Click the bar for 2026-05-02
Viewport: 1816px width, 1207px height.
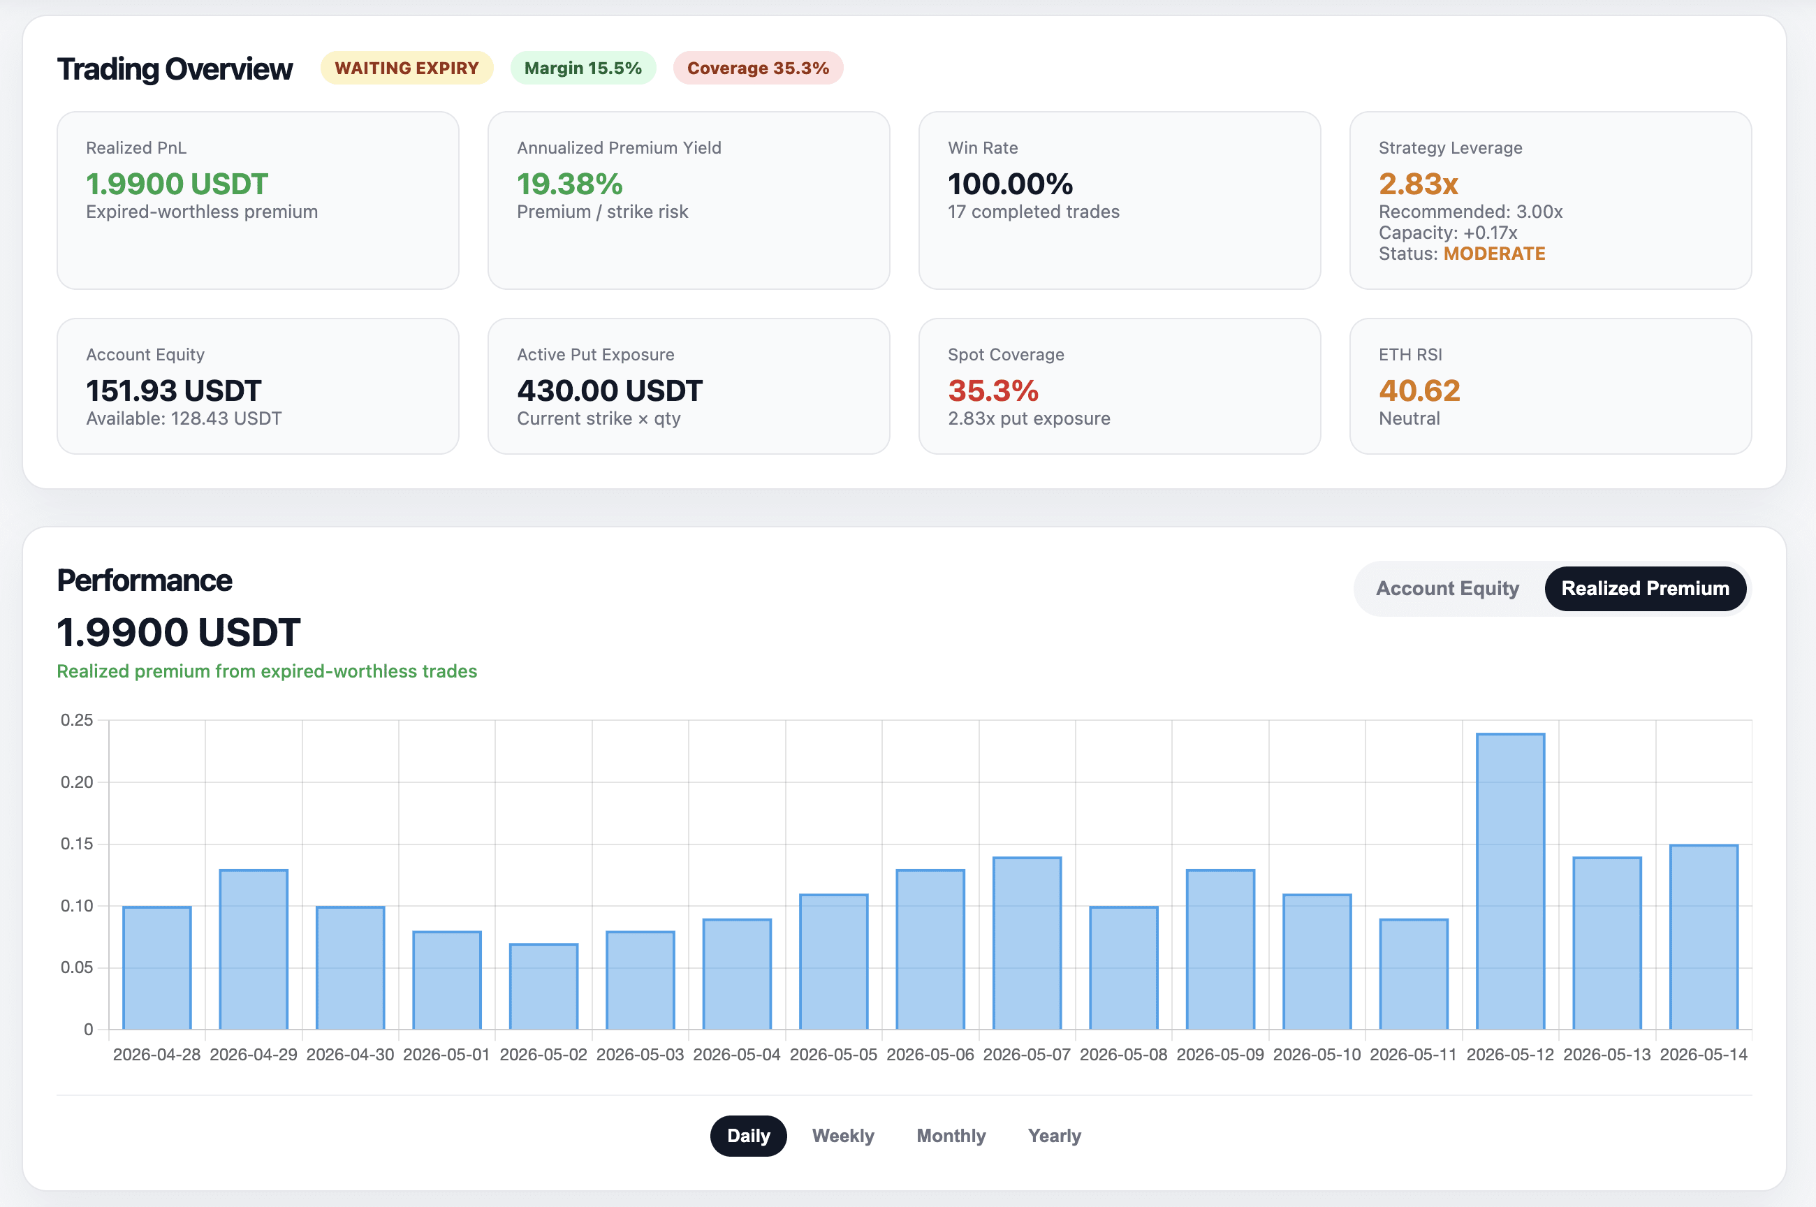pyautogui.click(x=543, y=986)
